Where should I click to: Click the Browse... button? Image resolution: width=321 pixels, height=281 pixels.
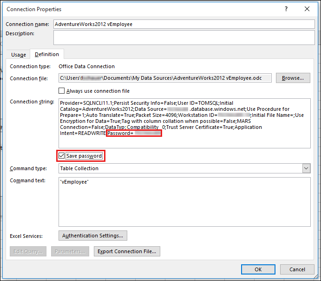(293, 78)
